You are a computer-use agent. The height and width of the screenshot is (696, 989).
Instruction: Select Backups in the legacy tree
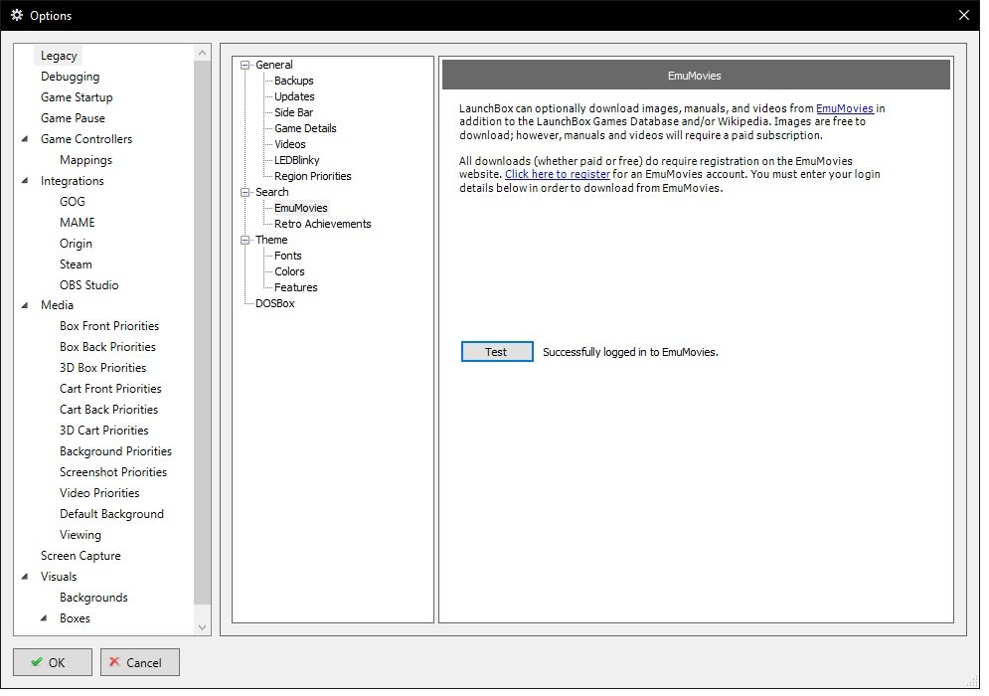(x=293, y=81)
